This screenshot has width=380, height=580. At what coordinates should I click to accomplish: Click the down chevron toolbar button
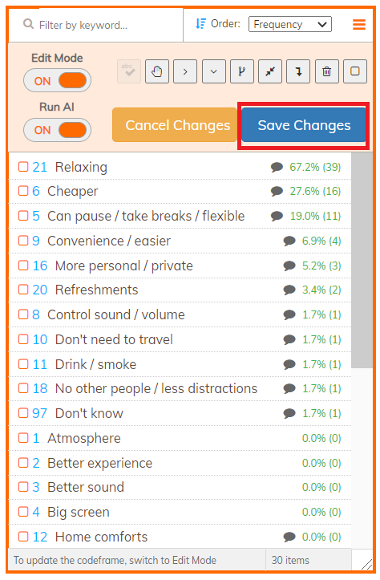[x=214, y=71]
